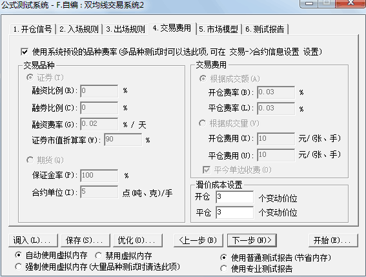Screen dimensions: 366x277
Task: Click the 合约单位(I) input field
Action: [99, 192]
